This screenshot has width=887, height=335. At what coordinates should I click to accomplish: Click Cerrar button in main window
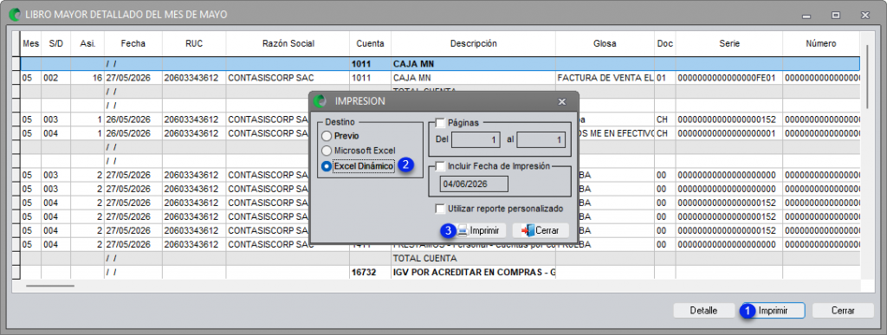[x=843, y=311]
